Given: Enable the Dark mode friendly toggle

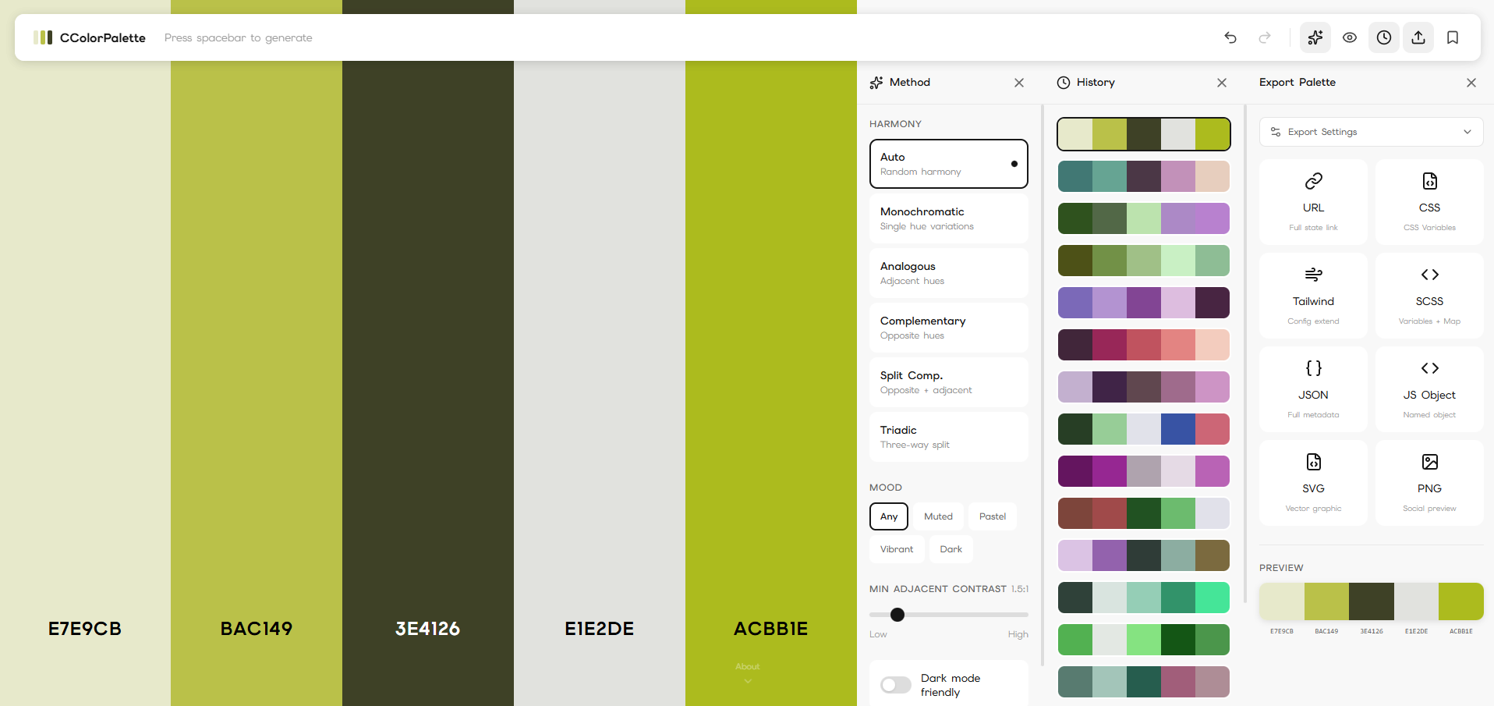Looking at the screenshot, I should pyautogui.click(x=895, y=685).
